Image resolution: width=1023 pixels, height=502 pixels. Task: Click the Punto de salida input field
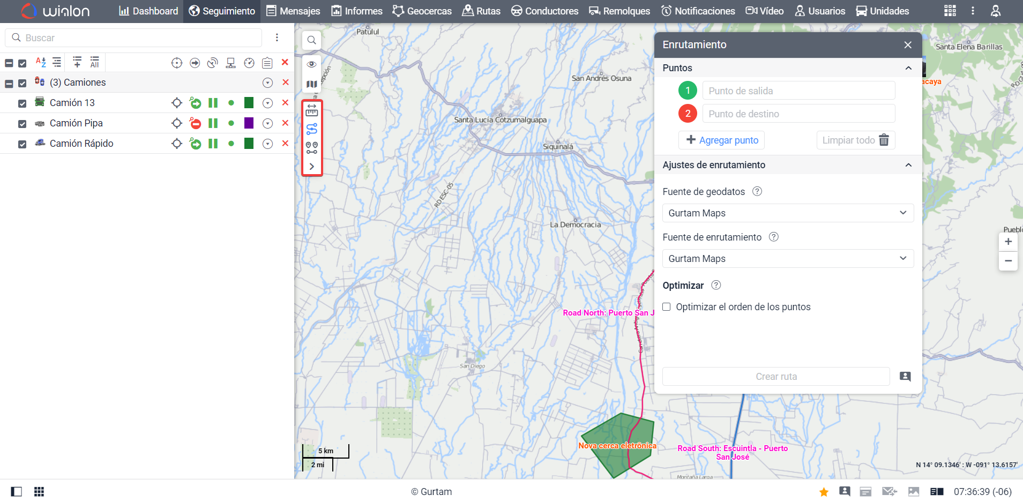pos(798,91)
